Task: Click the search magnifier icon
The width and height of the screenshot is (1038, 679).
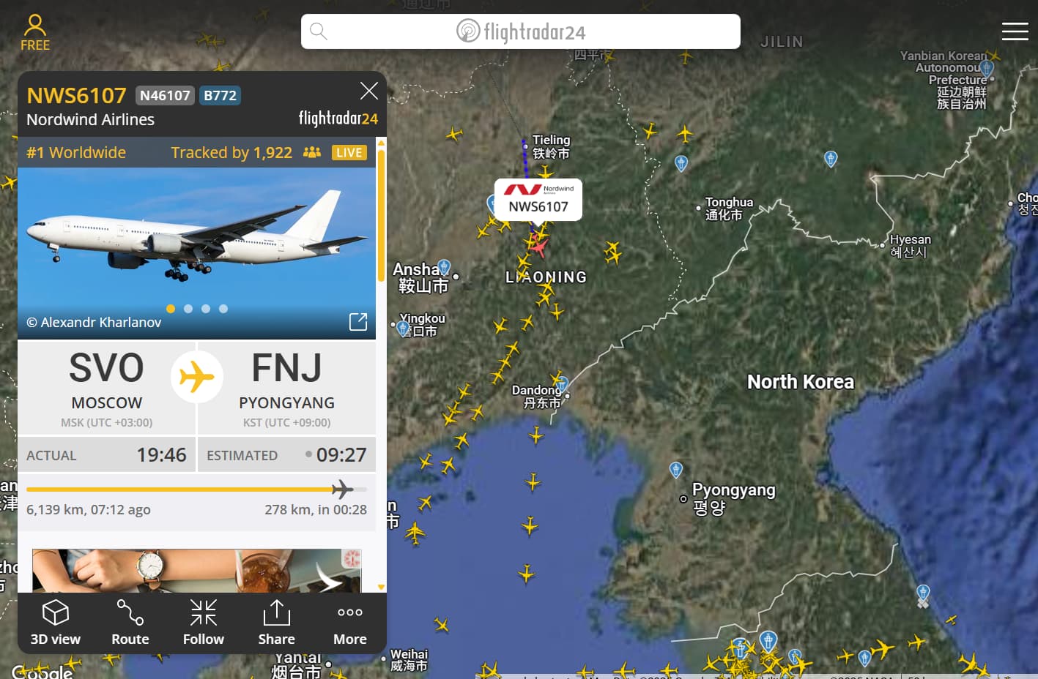Action: coord(318,31)
